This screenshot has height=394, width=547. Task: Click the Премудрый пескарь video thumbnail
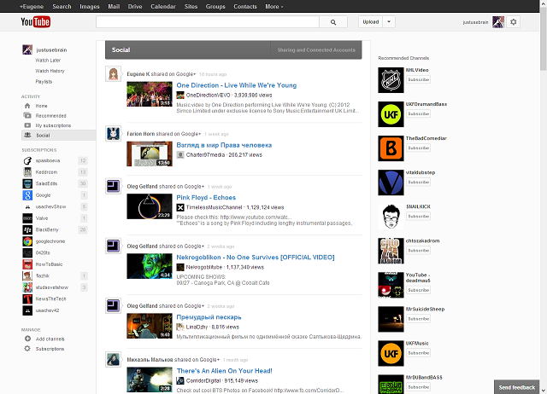(150, 326)
